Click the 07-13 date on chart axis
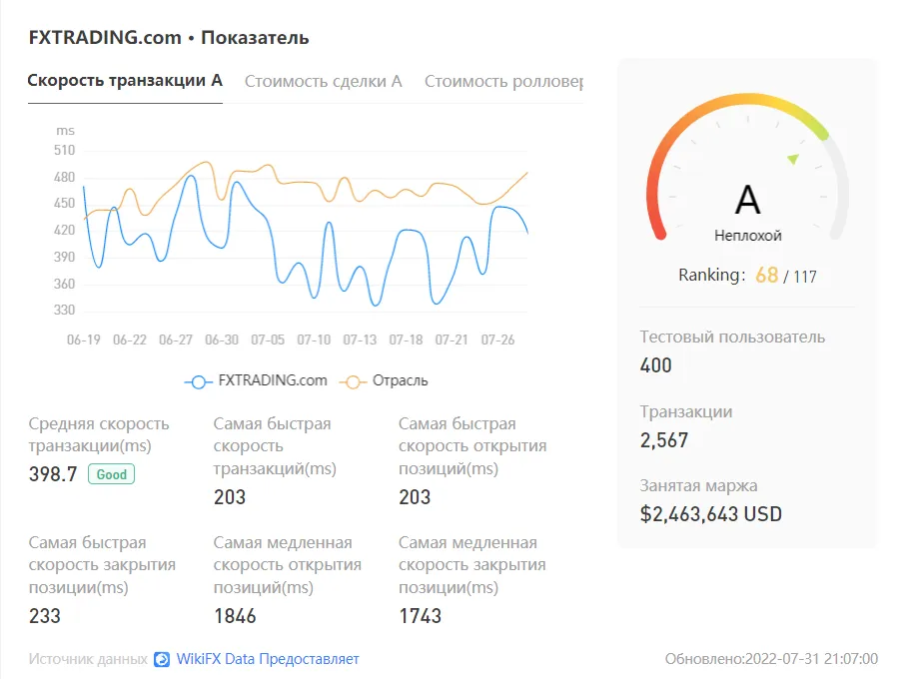This screenshot has height=679, width=902. (360, 339)
